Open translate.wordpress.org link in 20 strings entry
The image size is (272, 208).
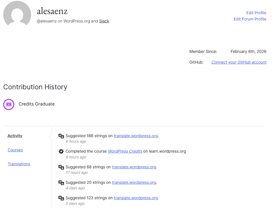click(134, 182)
